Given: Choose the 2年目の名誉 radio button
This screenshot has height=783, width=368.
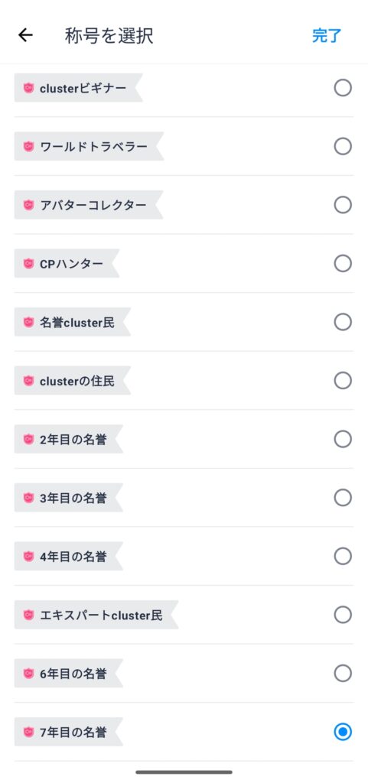Looking at the screenshot, I should pyautogui.click(x=343, y=439).
